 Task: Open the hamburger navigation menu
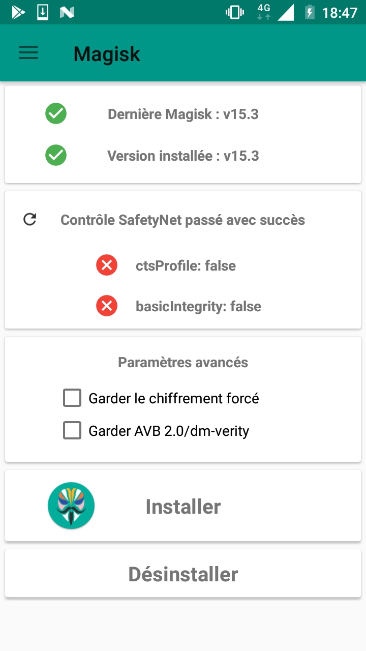(x=28, y=53)
